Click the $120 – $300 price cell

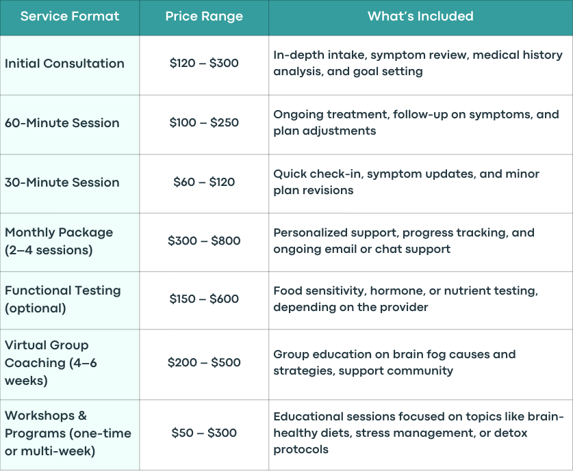204,63
